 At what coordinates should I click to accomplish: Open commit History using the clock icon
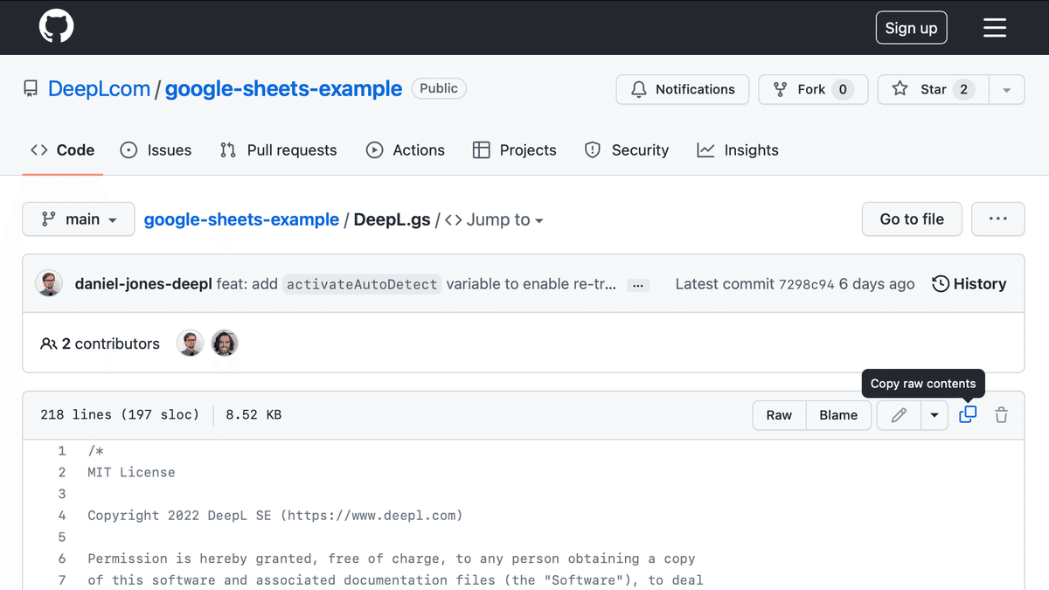tap(940, 283)
